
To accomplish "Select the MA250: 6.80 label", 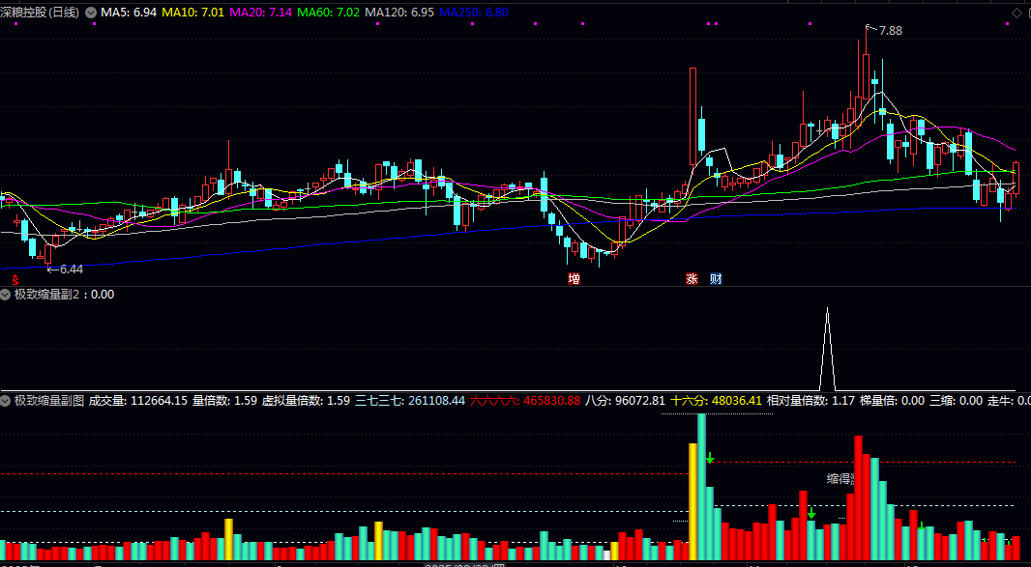I will 474,13.
